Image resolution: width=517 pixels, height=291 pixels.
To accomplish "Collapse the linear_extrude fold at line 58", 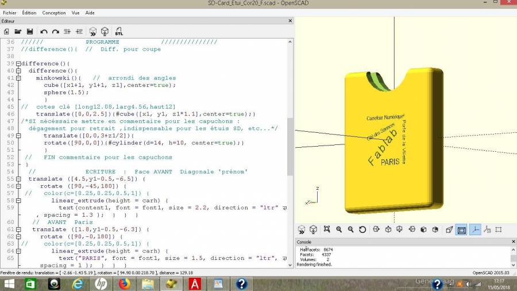I will pyautogui.click(x=18, y=201).
